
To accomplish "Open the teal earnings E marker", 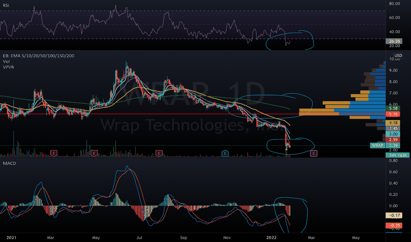I will pyautogui.click(x=225, y=153).
